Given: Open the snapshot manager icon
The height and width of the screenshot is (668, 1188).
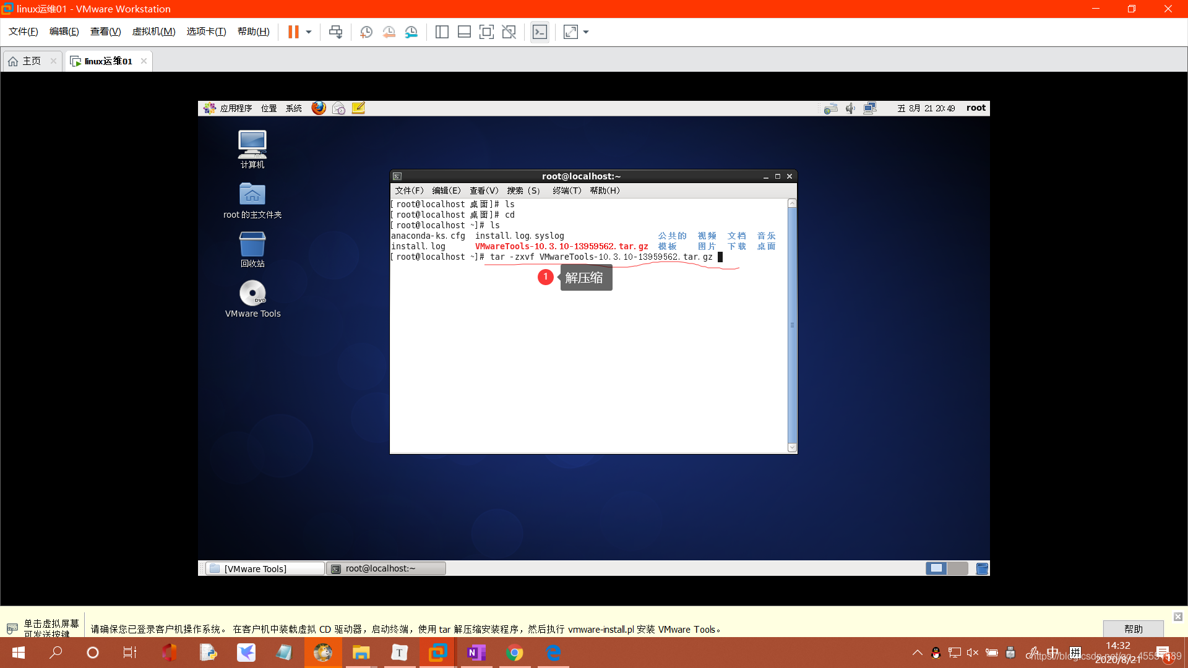Looking at the screenshot, I should [x=411, y=32].
